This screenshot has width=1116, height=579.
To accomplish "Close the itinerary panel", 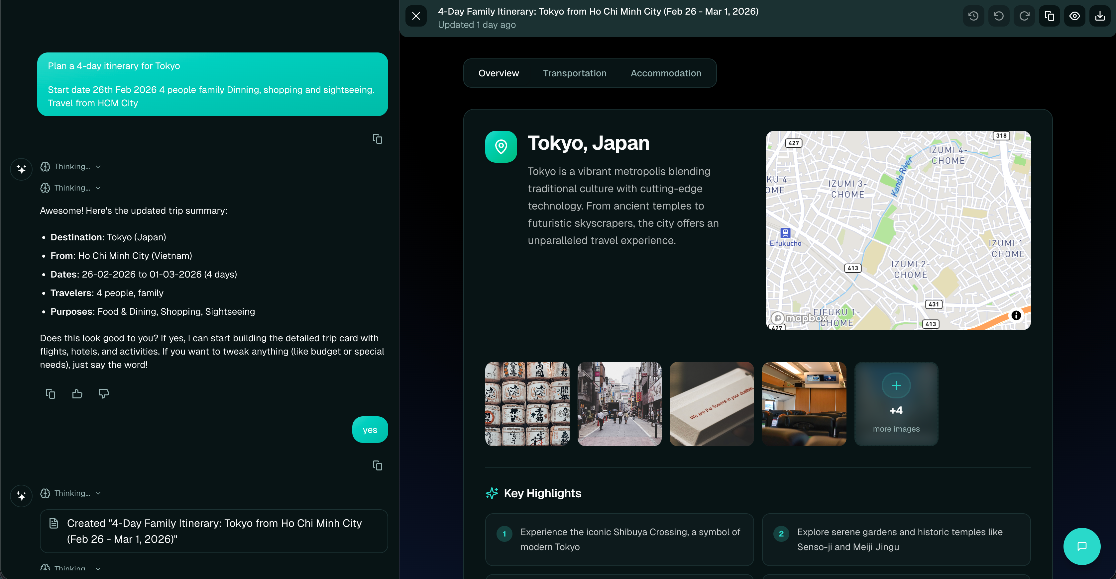I will (416, 16).
